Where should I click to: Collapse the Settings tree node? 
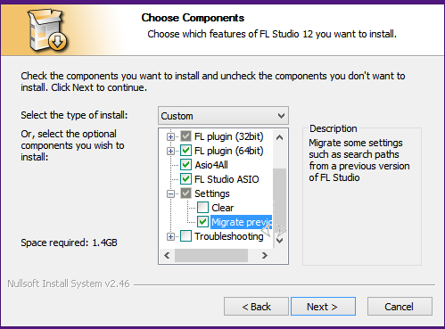click(x=170, y=193)
